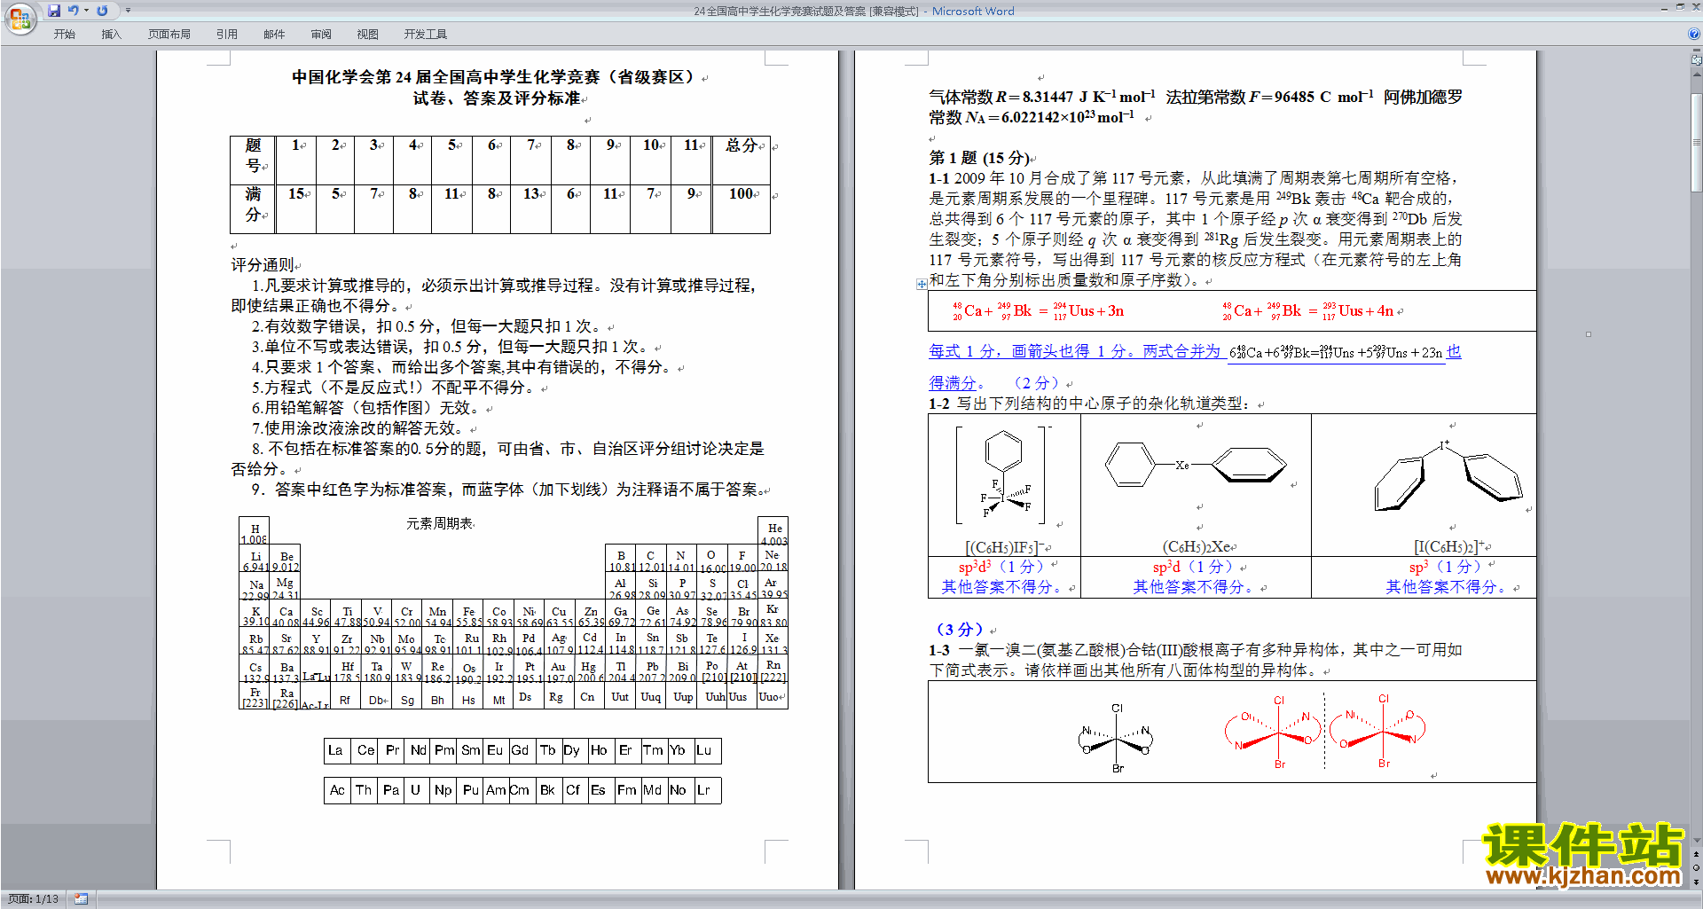Click the vertical scrollbar down arrow
Viewport: 1703px width, 909px height.
click(x=1697, y=840)
